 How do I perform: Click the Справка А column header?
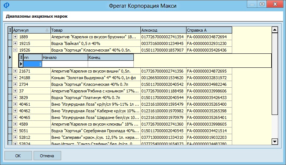coord(209,30)
